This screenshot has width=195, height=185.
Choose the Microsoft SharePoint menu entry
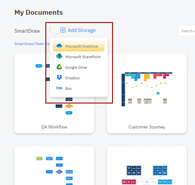[x=83, y=57]
